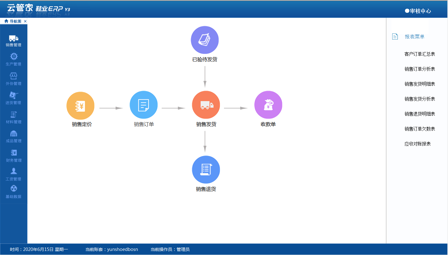
Task: Open the 收款单 money bag icon
Action: coord(268,105)
